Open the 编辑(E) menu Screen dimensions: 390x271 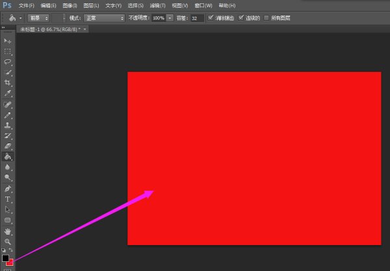(48, 5)
